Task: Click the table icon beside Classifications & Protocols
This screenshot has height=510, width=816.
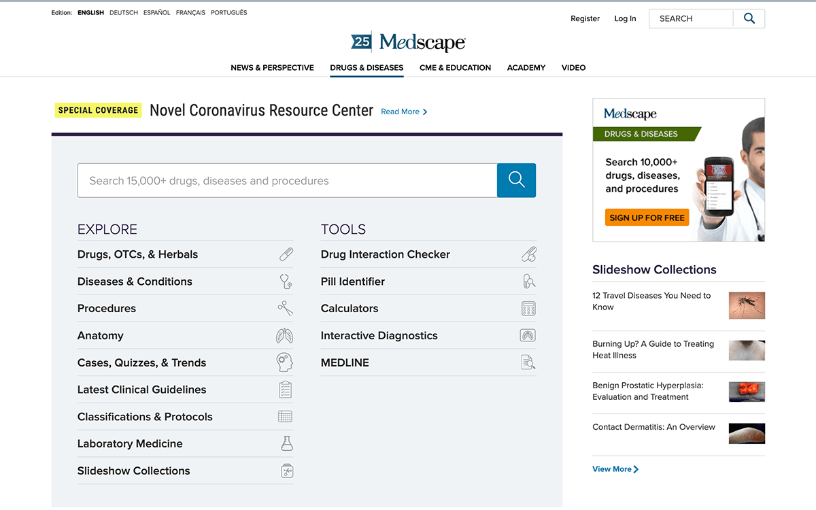Action: (x=286, y=417)
